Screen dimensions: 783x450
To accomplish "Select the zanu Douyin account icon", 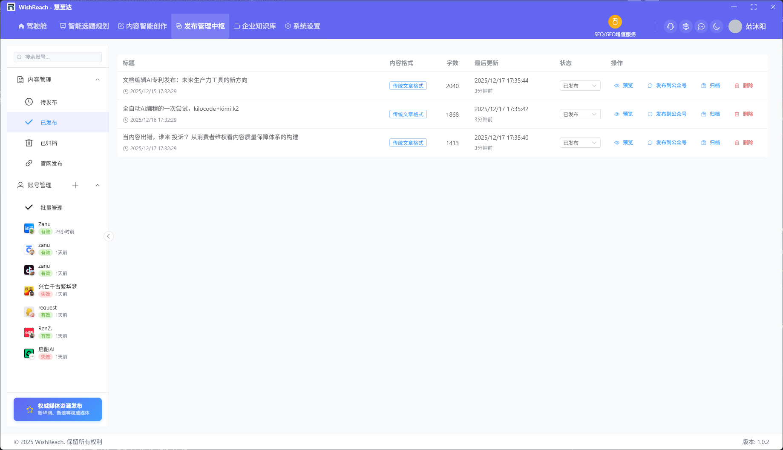I will (29, 270).
